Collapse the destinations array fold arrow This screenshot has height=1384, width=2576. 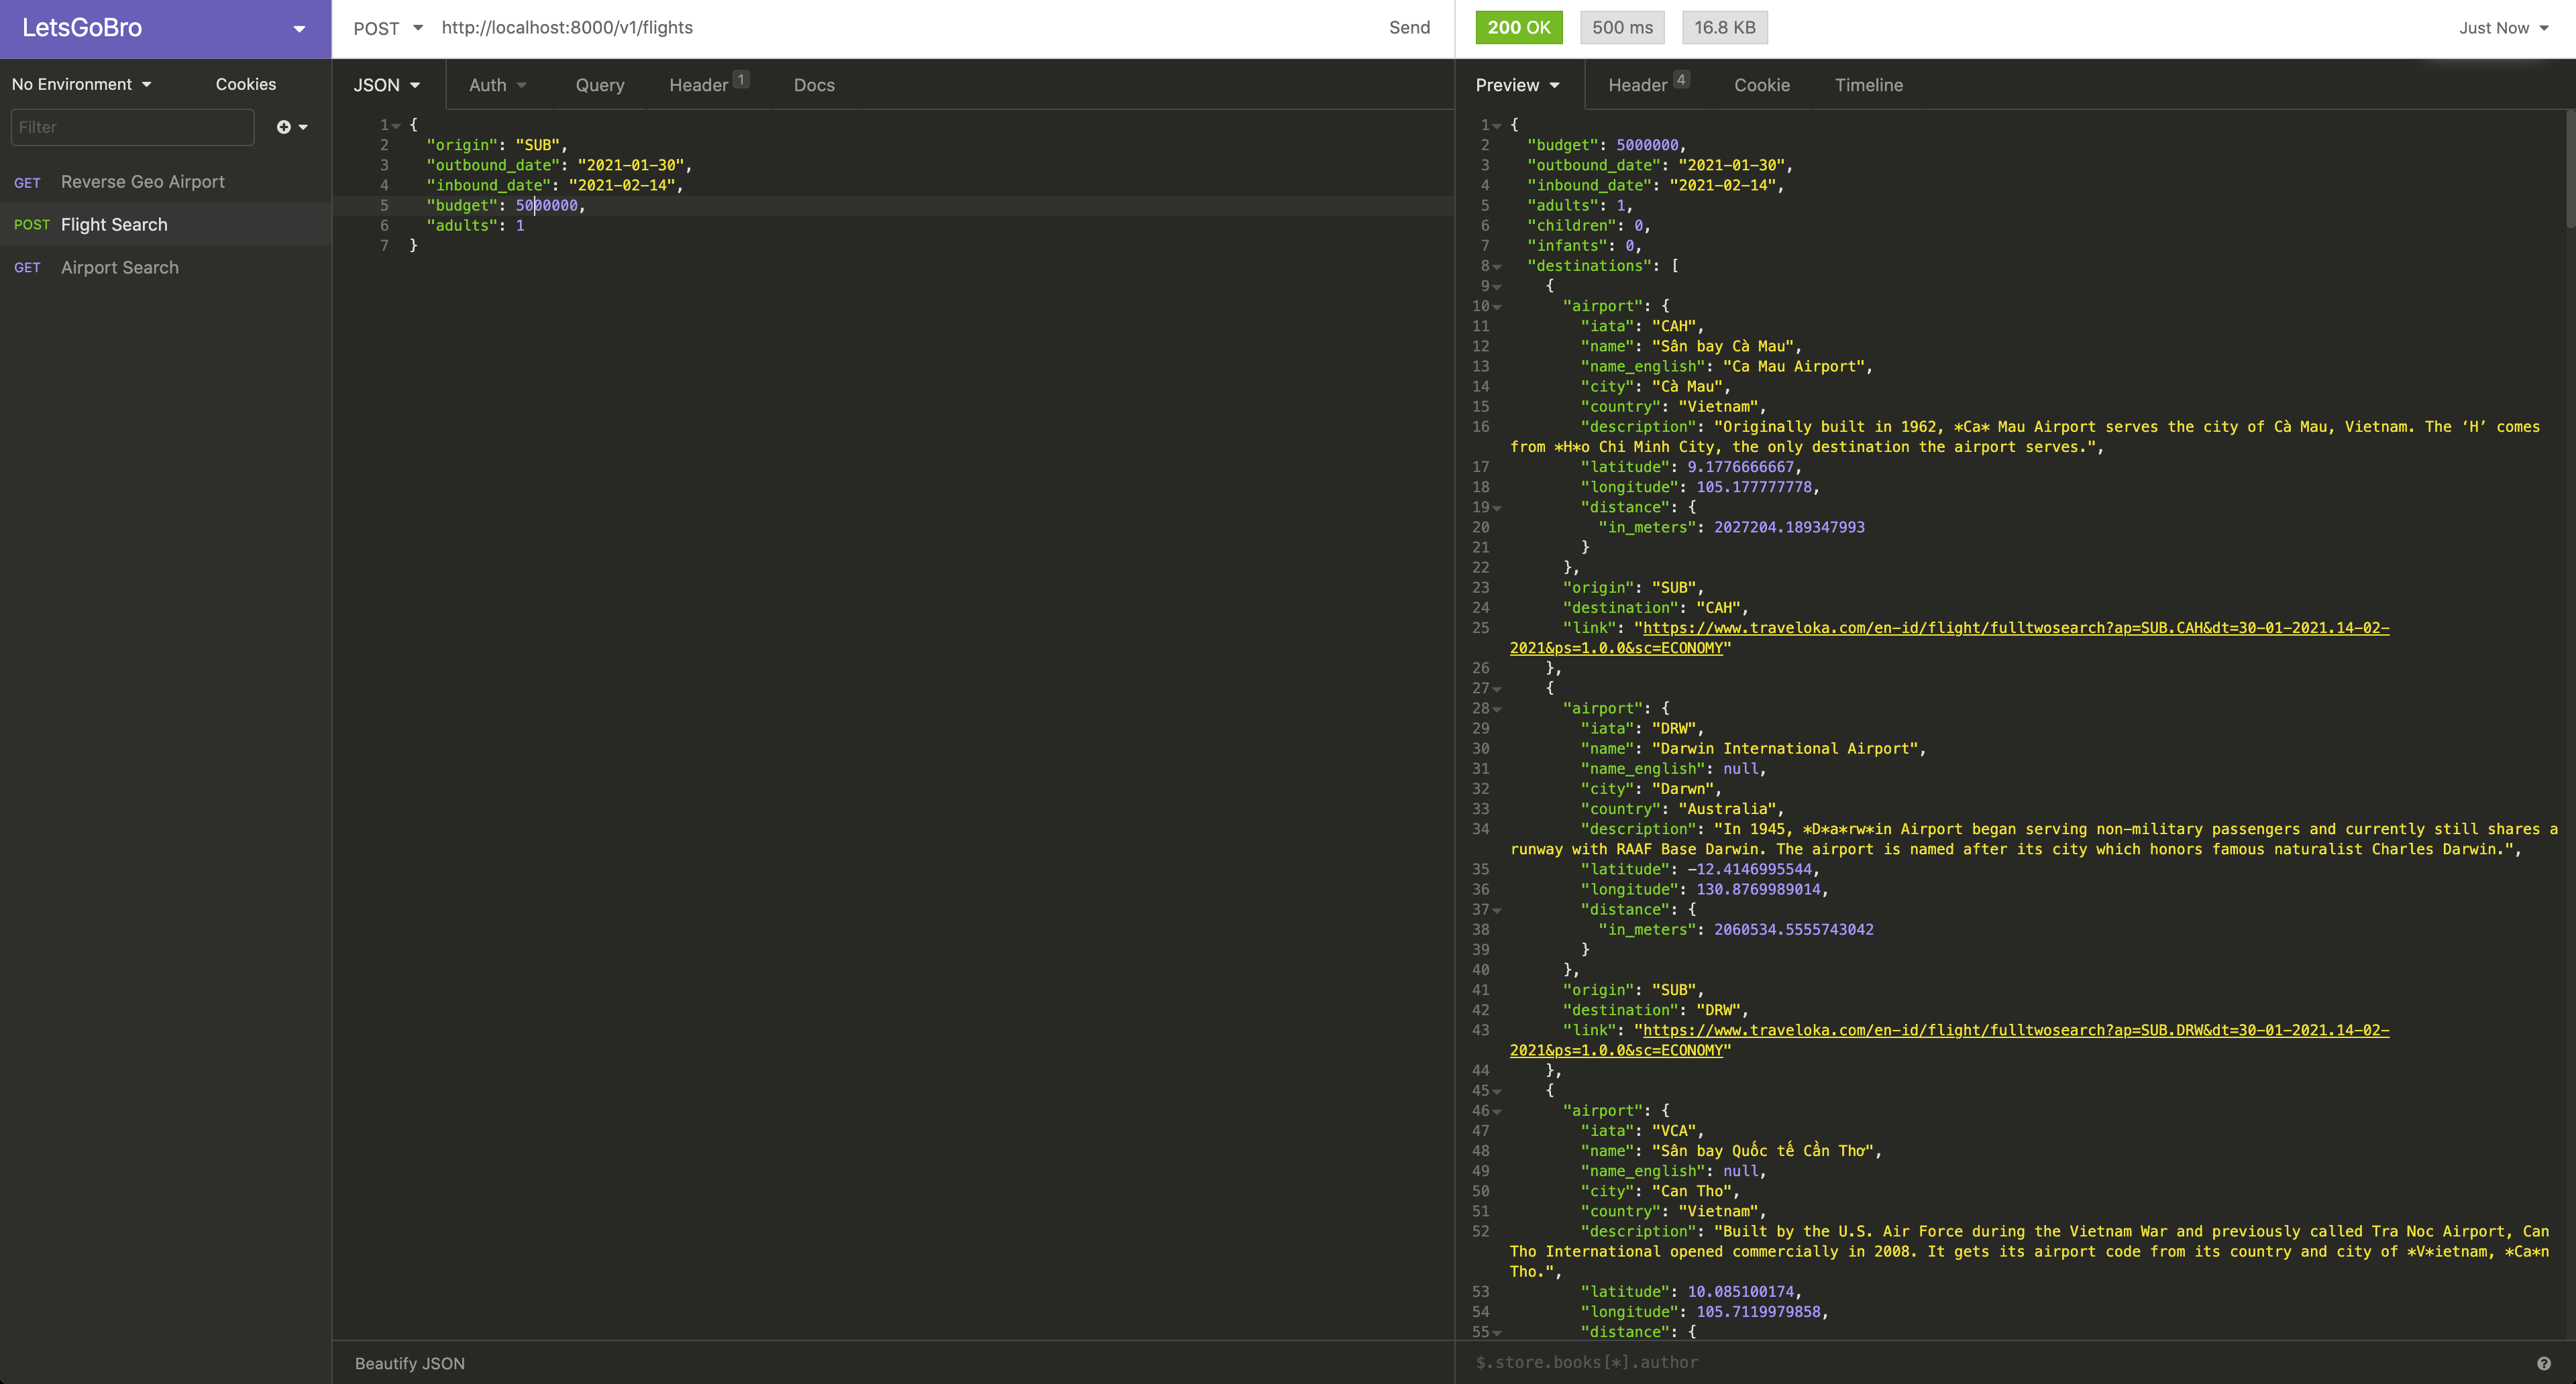pos(1497,267)
